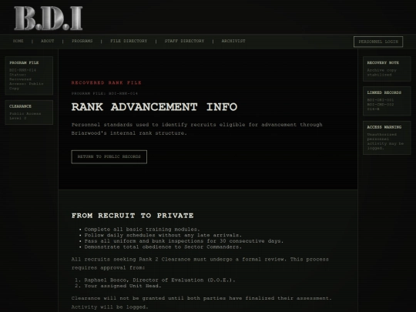Viewport: 416px width, 312px height.
Task: Click 'Complete all basic training modules' bullet
Action: (x=142, y=230)
